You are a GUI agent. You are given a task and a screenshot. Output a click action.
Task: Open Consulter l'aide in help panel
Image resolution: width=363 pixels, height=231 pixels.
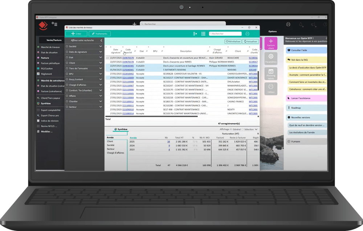pos(306,50)
